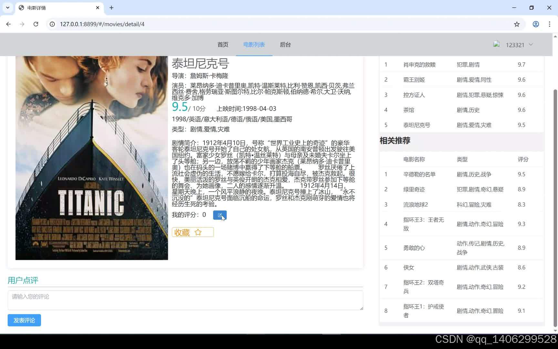Click the edit rating pencil icon
Image resolution: width=558 pixels, height=349 pixels.
pos(220,215)
